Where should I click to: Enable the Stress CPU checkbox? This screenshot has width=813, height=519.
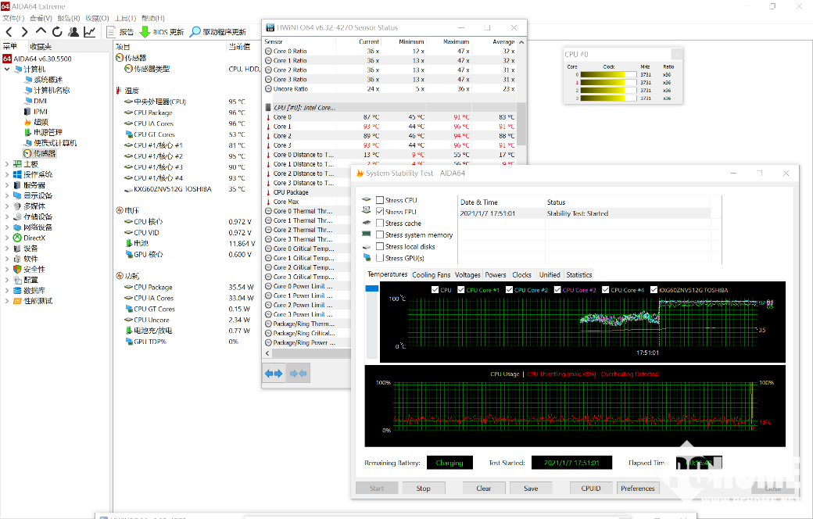coord(380,200)
